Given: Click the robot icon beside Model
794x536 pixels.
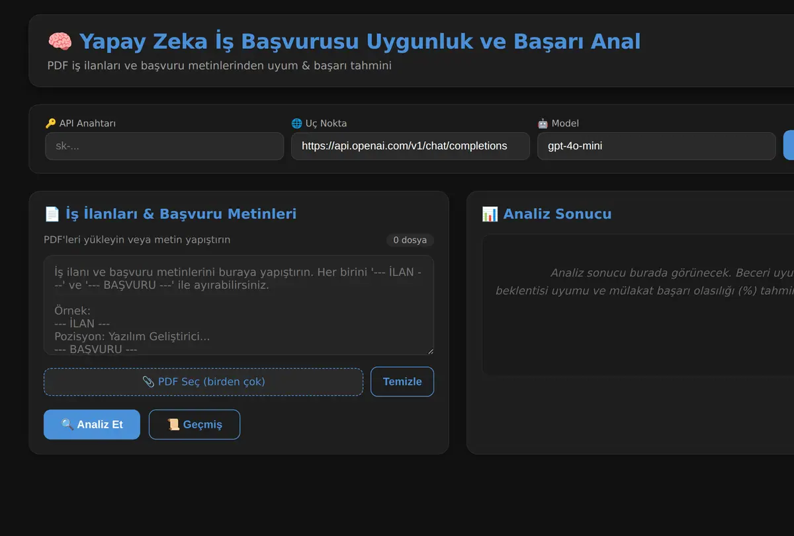Looking at the screenshot, I should point(543,124).
